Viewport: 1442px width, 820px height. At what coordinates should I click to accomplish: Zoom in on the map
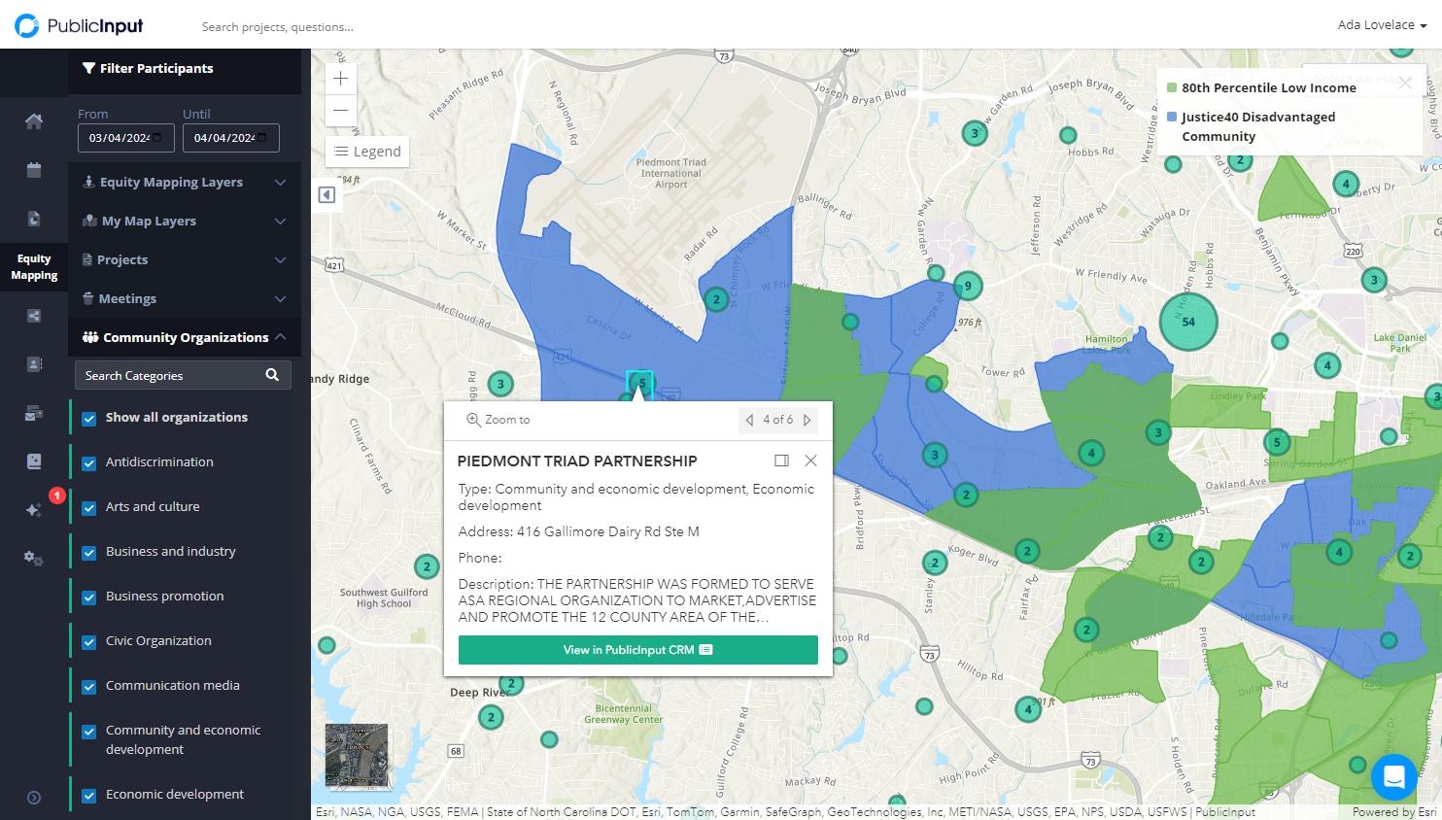coord(341,79)
